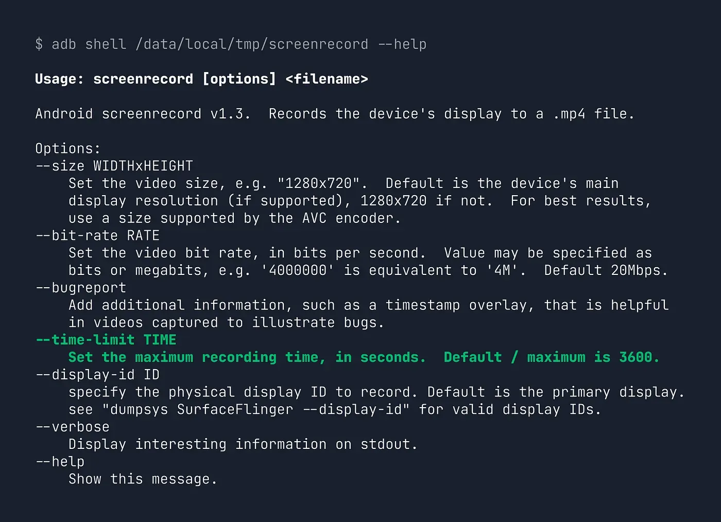Click the dollar sign shell prompt

39,44
